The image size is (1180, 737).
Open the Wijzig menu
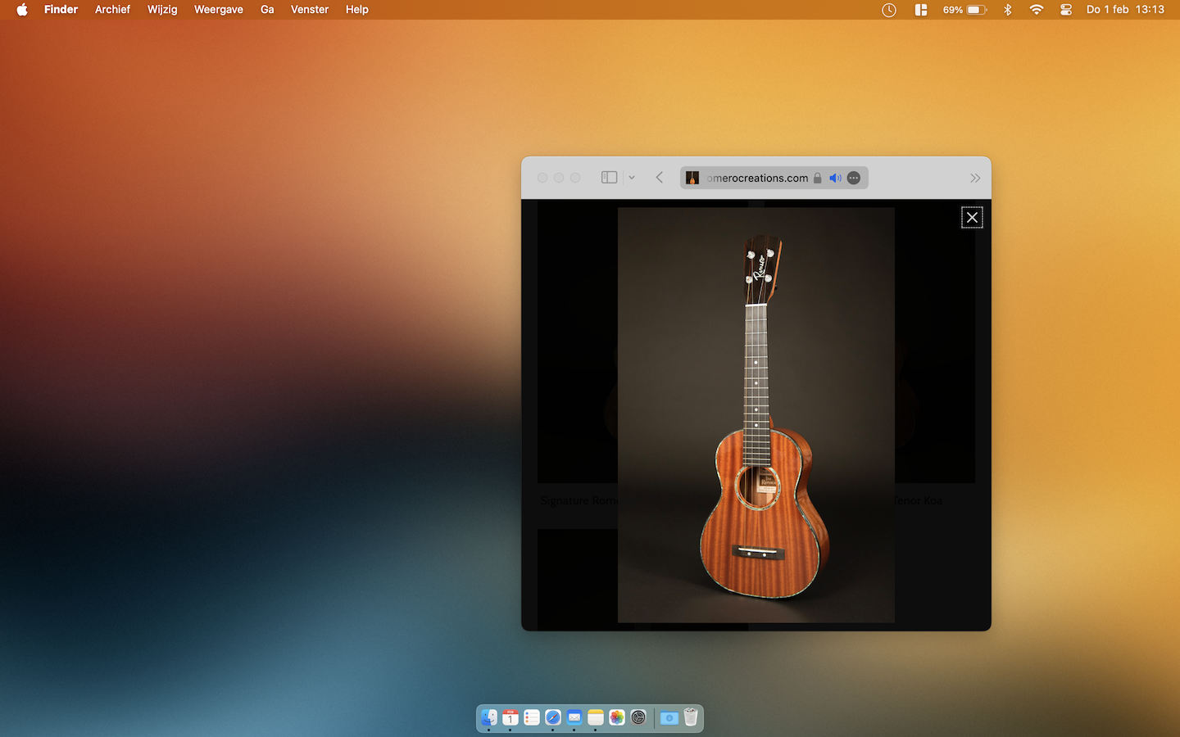(x=162, y=10)
